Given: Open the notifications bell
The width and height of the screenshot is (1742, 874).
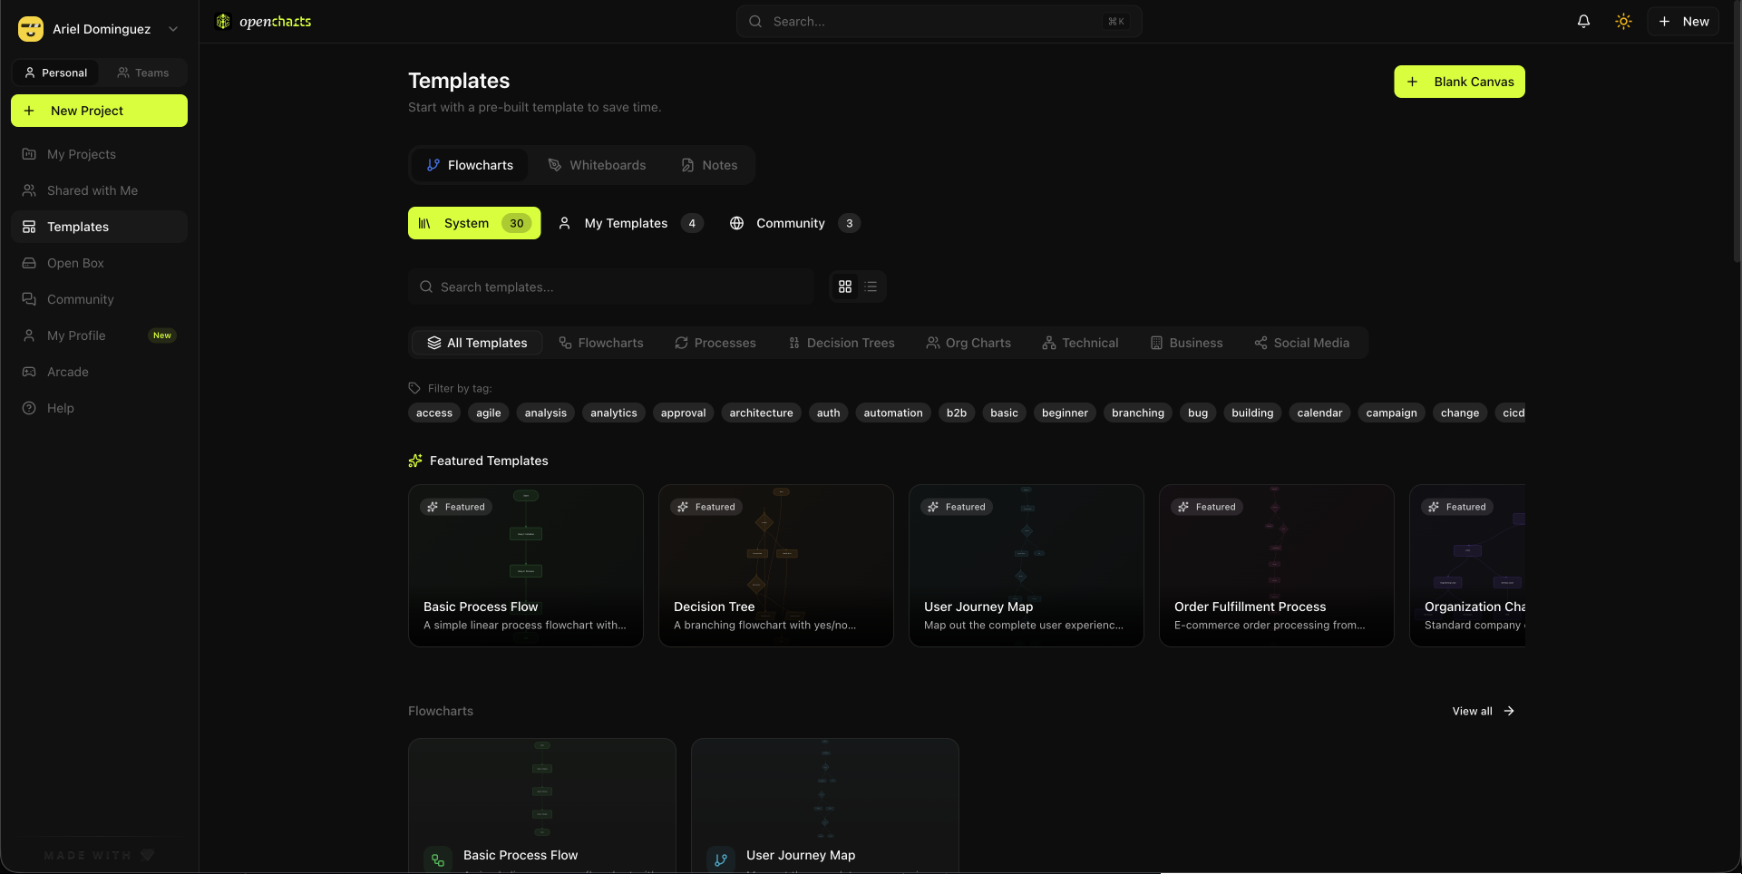Looking at the screenshot, I should coord(1583,21).
